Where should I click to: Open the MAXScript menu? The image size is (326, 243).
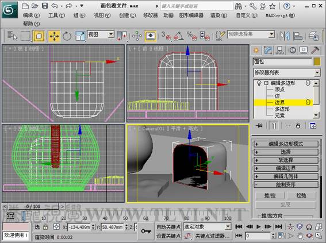pos(280,16)
